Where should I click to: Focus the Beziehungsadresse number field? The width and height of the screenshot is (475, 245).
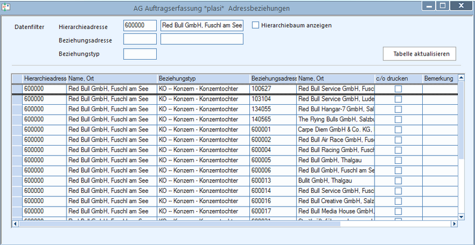coord(140,39)
